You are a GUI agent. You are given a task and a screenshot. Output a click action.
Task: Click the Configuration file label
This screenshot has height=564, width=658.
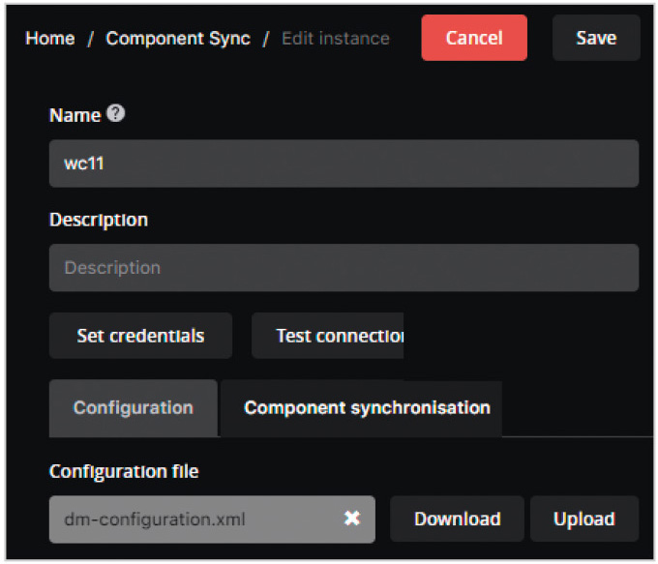tap(124, 471)
